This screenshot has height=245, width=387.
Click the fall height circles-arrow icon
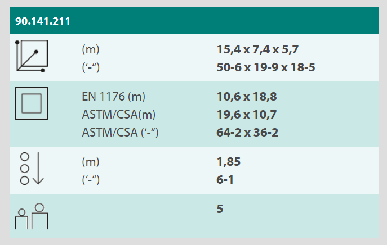[32, 169]
